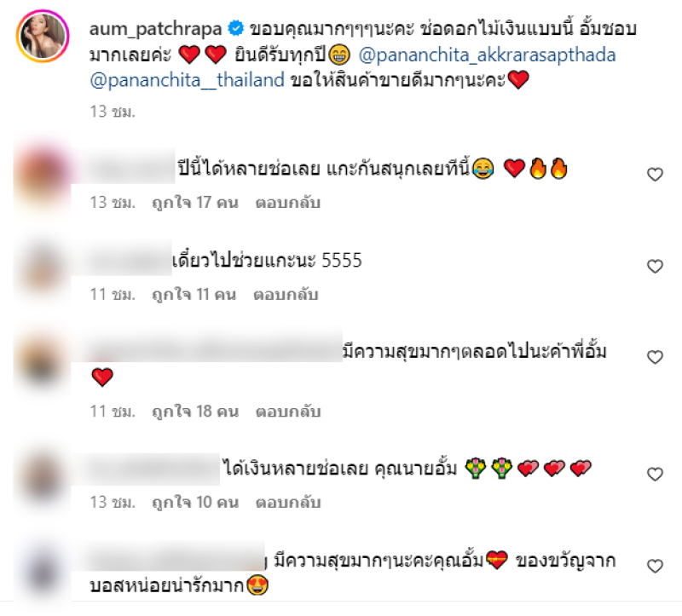Click the 13 ชม. timestamp under caption

click(113, 112)
